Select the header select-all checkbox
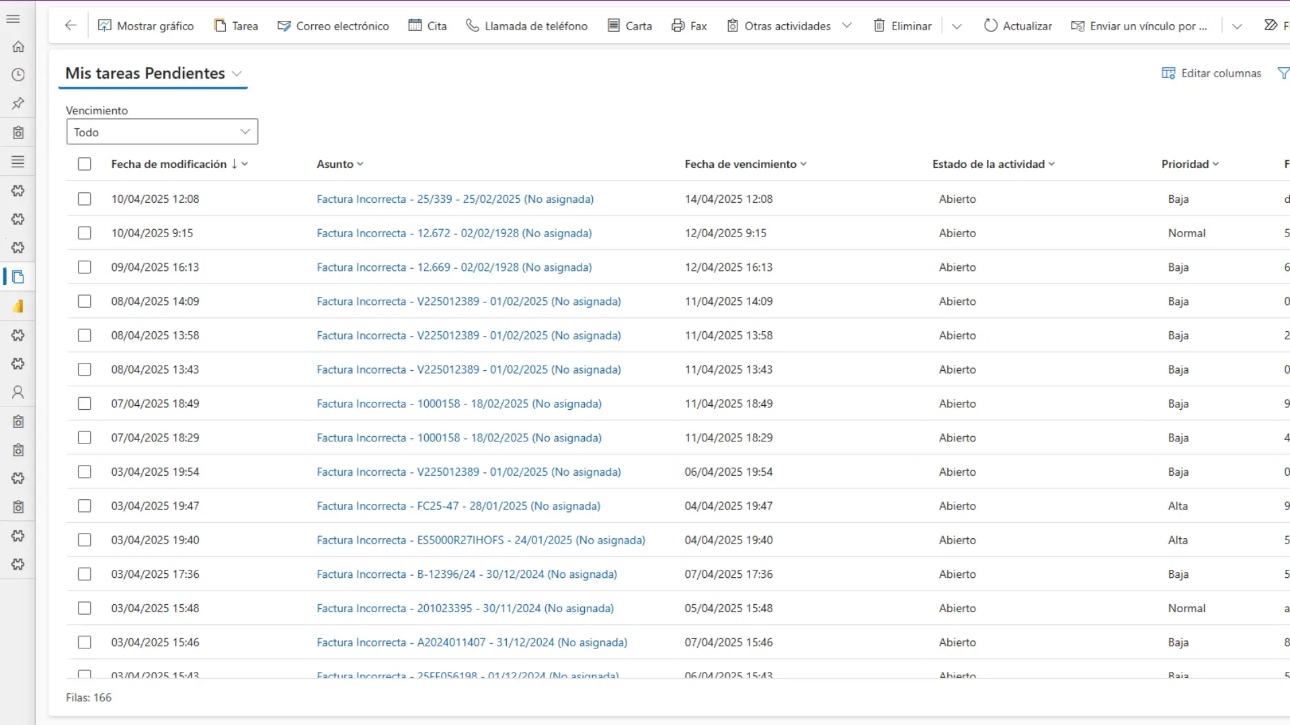Image resolution: width=1290 pixels, height=725 pixels. (x=84, y=164)
